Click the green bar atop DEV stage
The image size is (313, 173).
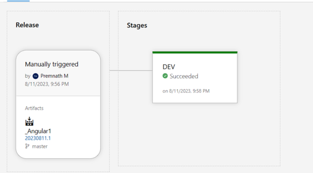[195, 52]
